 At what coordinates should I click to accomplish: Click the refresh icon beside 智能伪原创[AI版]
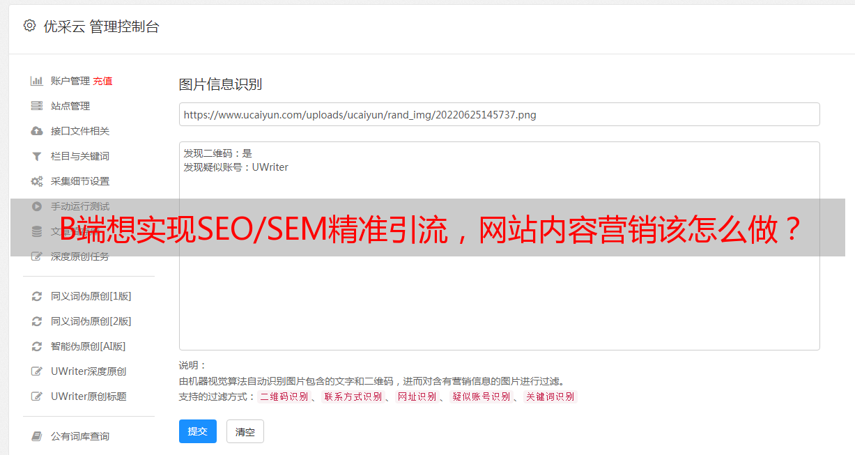point(37,346)
